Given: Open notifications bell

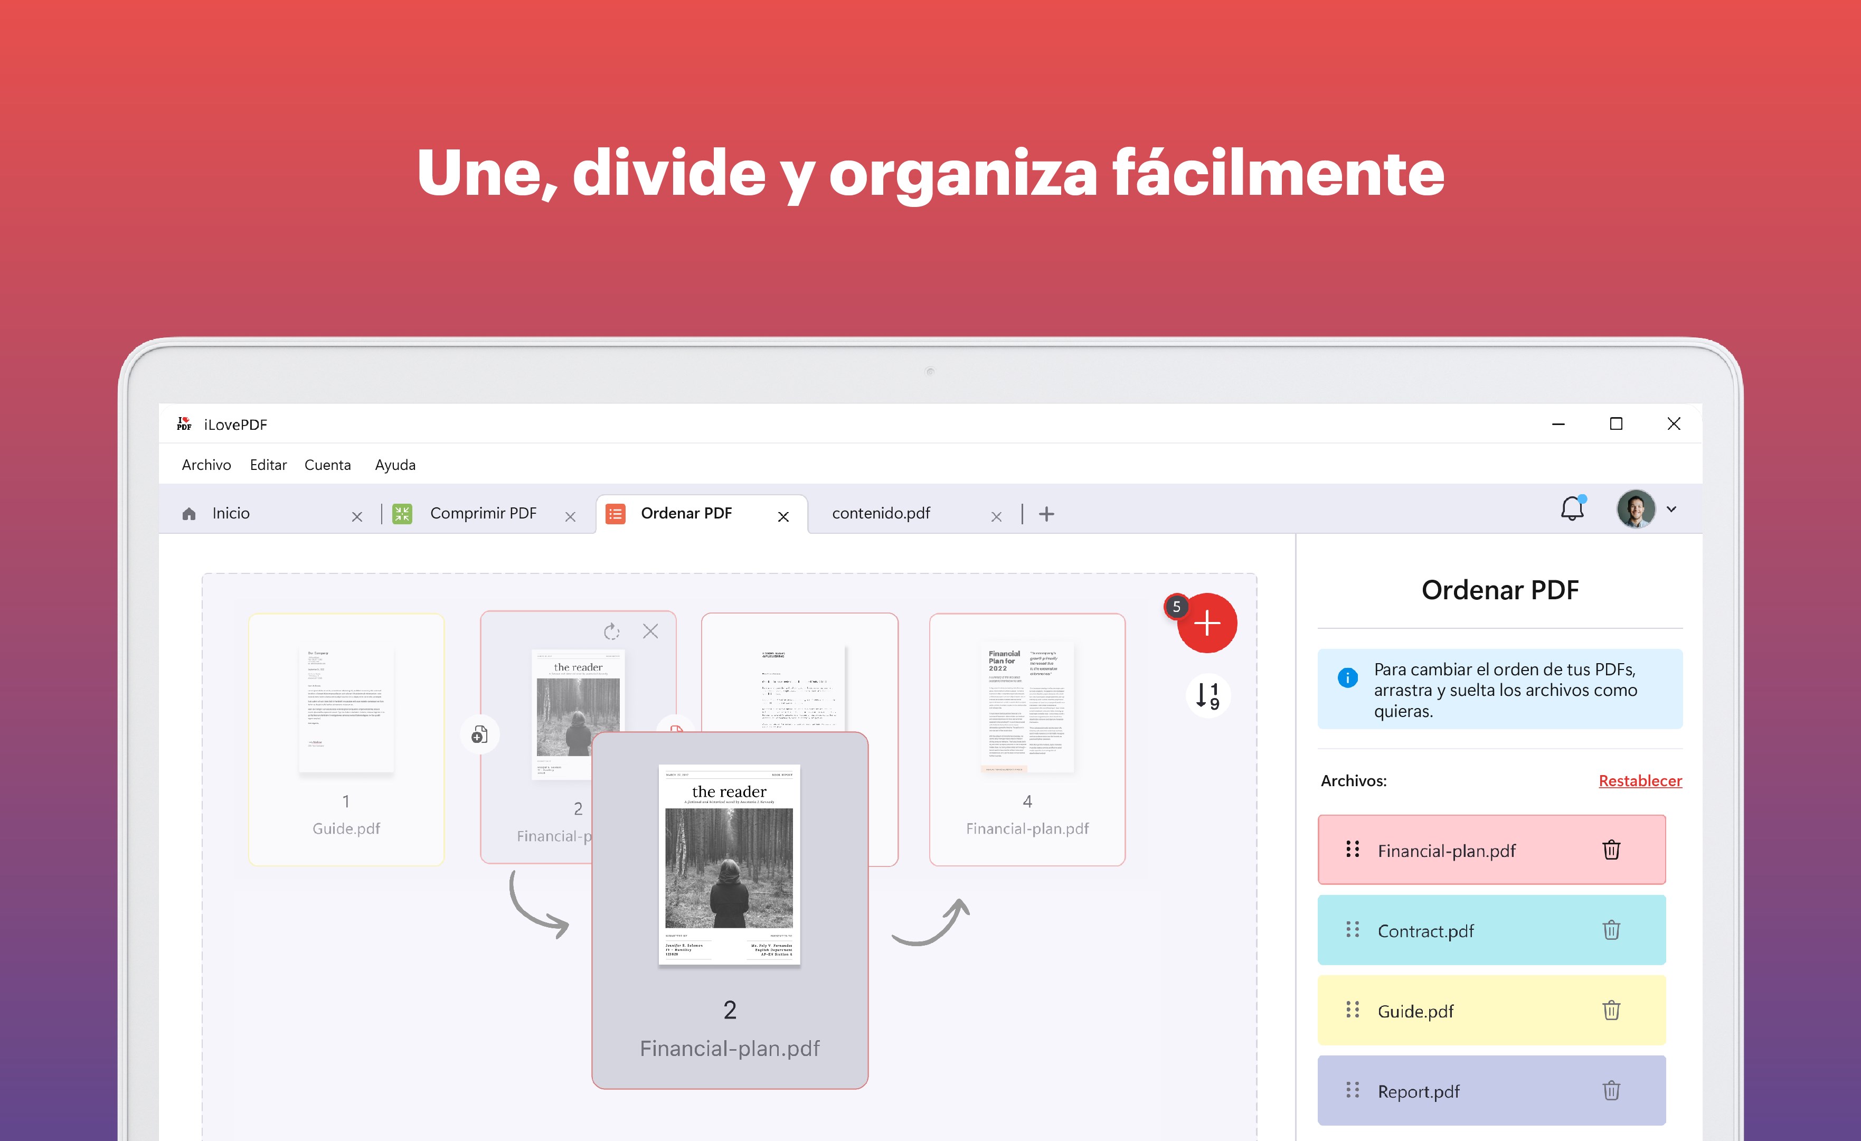Looking at the screenshot, I should coord(1573,508).
